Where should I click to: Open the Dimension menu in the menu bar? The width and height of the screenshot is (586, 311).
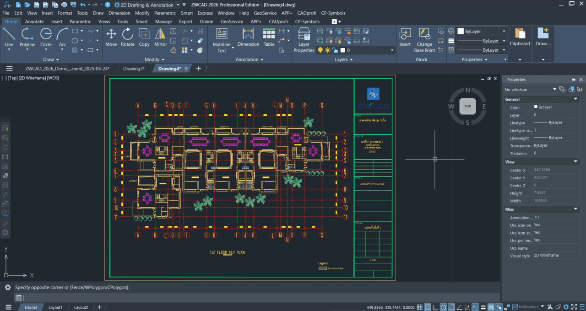(x=119, y=13)
